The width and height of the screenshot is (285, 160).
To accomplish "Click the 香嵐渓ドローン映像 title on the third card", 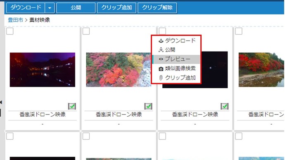I will tap(195, 115).
